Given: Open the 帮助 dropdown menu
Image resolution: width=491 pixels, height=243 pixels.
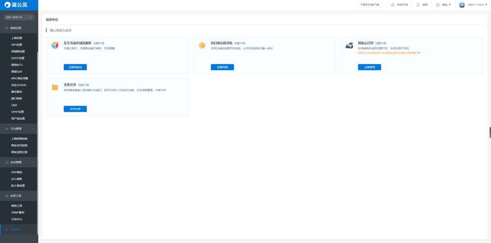Looking at the screenshot, I should (x=444, y=5).
